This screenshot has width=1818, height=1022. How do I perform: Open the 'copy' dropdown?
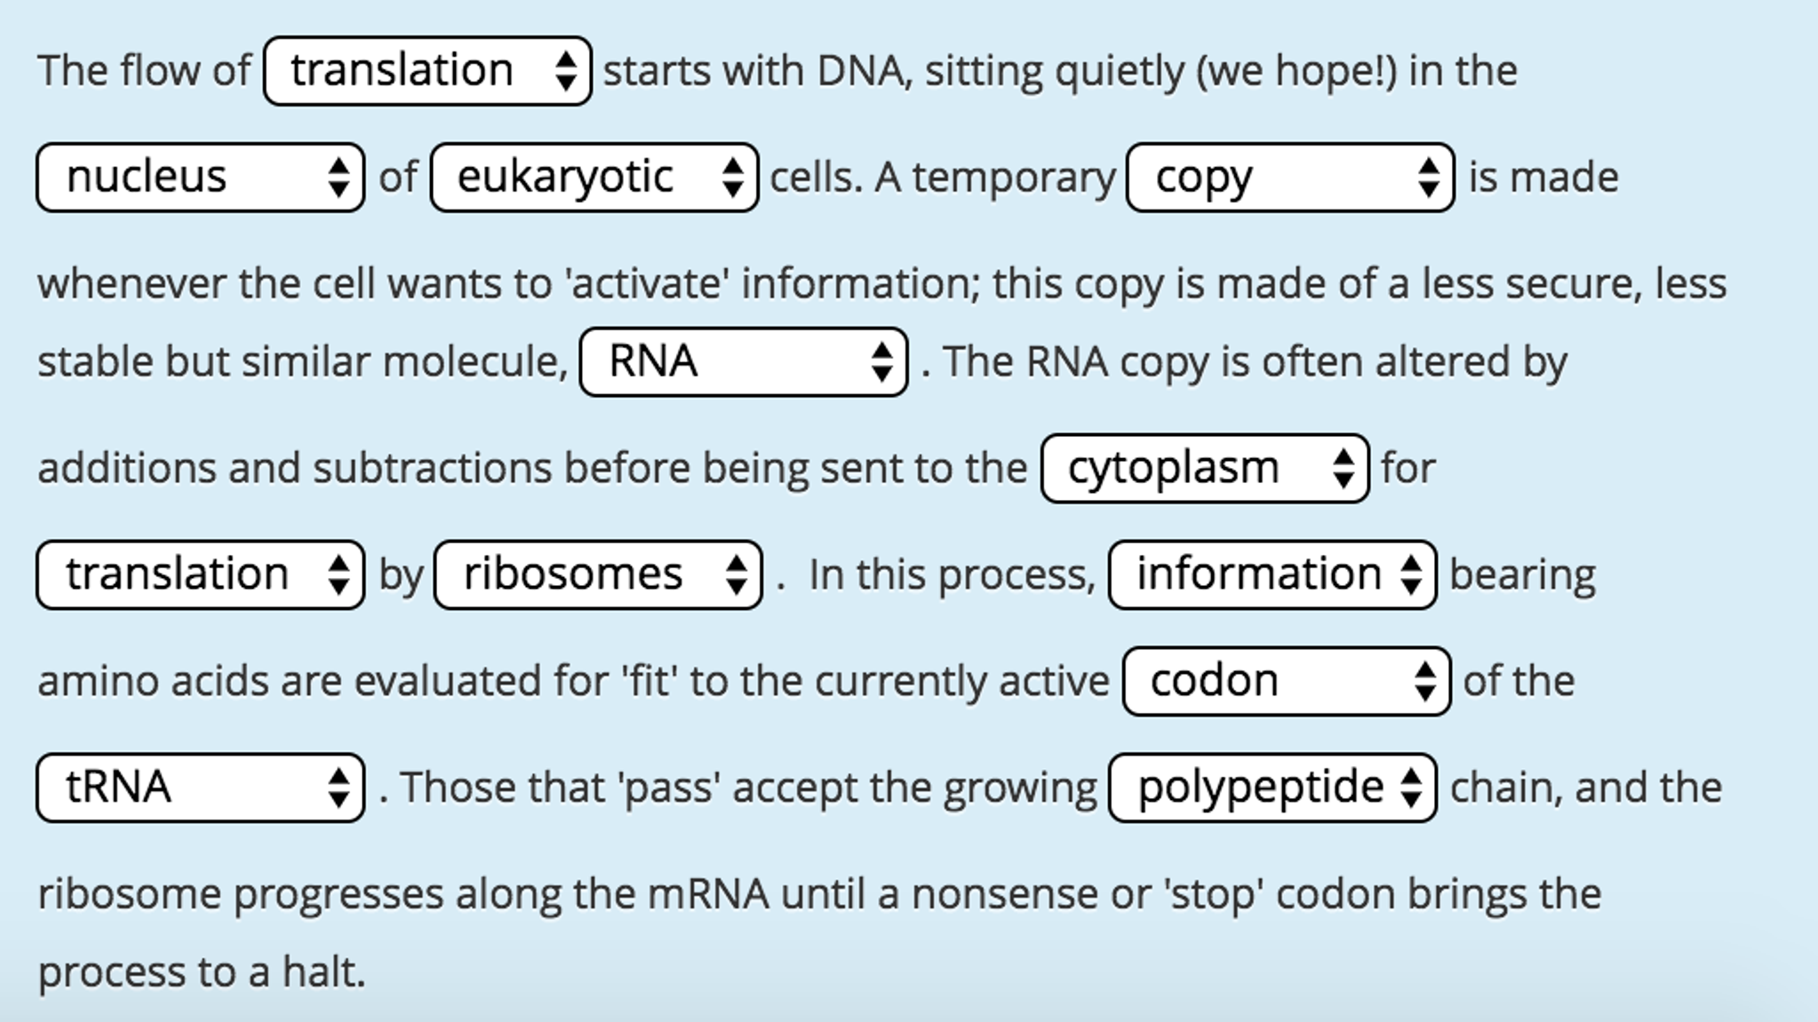(x=1290, y=178)
